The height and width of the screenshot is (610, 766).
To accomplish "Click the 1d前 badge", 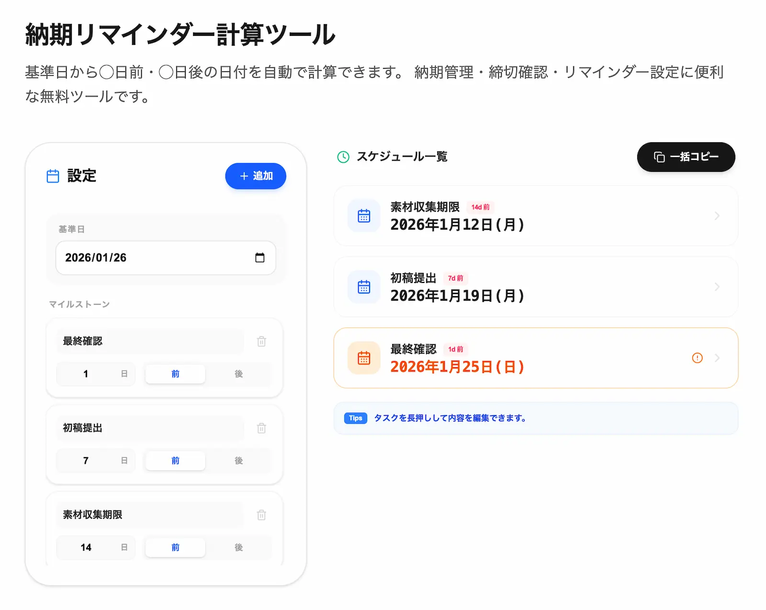I will [x=455, y=350].
